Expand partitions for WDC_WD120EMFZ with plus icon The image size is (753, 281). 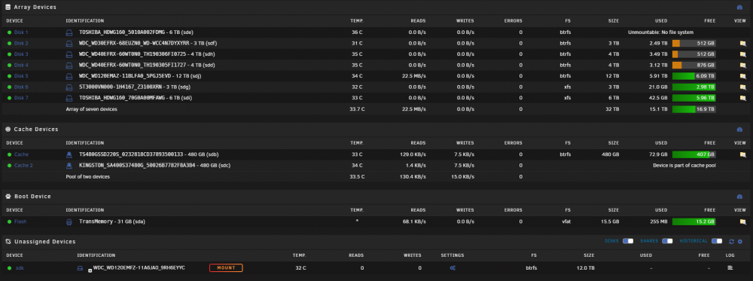(x=90, y=270)
